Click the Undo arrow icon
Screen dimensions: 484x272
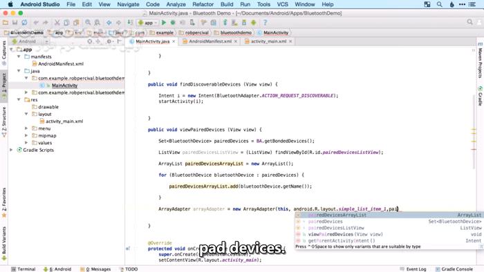(x=36, y=23)
